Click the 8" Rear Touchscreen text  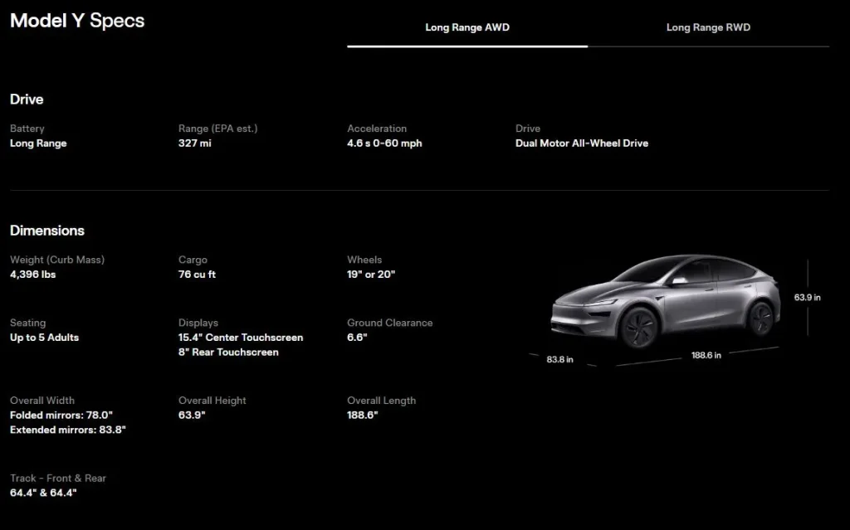point(228,352)
